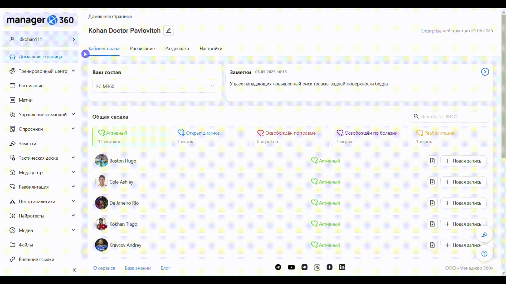This screenshot has height=284, width=506.
Task: Click player name Kravcov Andrey
Action: pyautogui.click(x=125, y=245)
